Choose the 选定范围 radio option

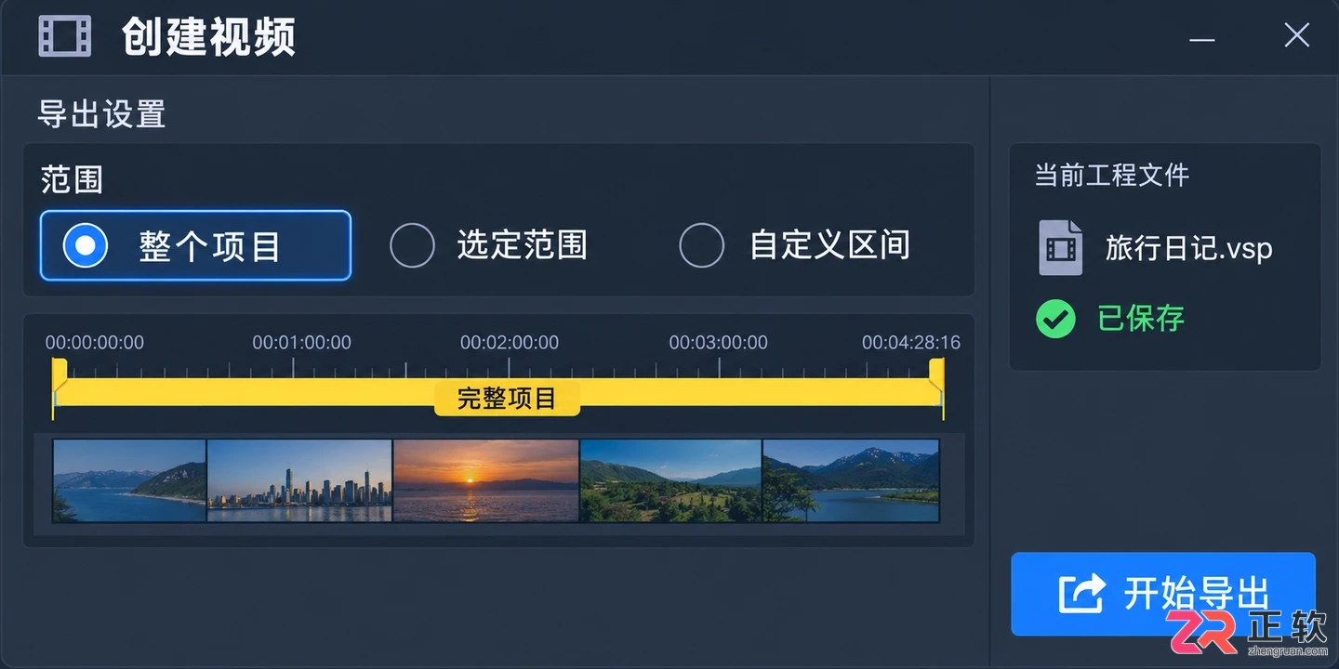point(488,245)
